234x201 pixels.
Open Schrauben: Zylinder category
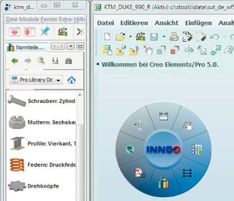point(41,101)
